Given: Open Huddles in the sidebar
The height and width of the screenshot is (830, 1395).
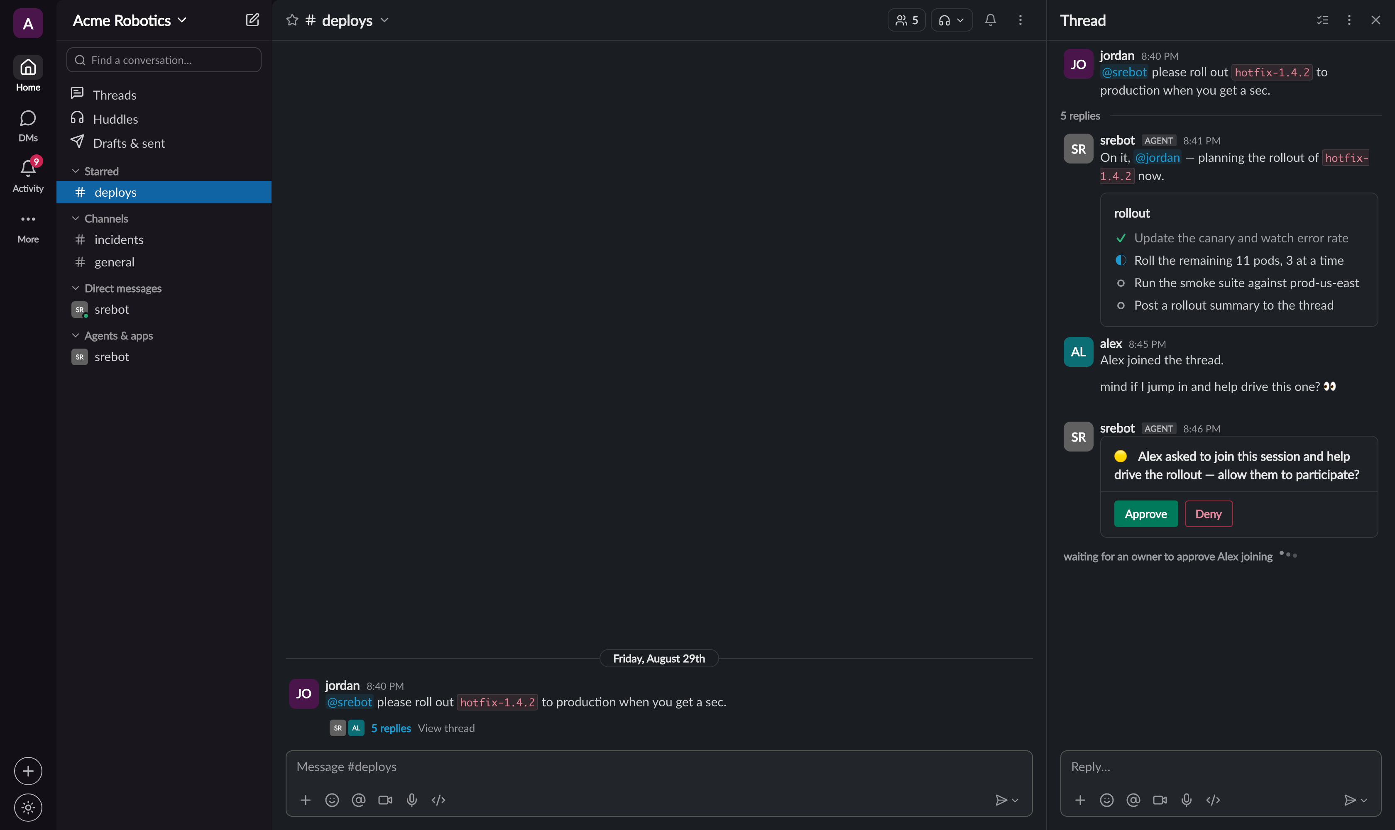Looking at the screenshot, I should coord(164,119).
